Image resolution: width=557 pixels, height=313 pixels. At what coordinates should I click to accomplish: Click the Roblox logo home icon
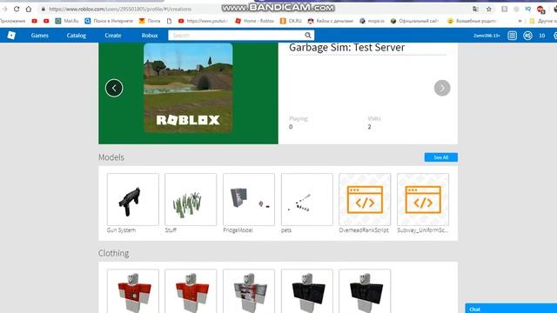(x=11, y=35)
